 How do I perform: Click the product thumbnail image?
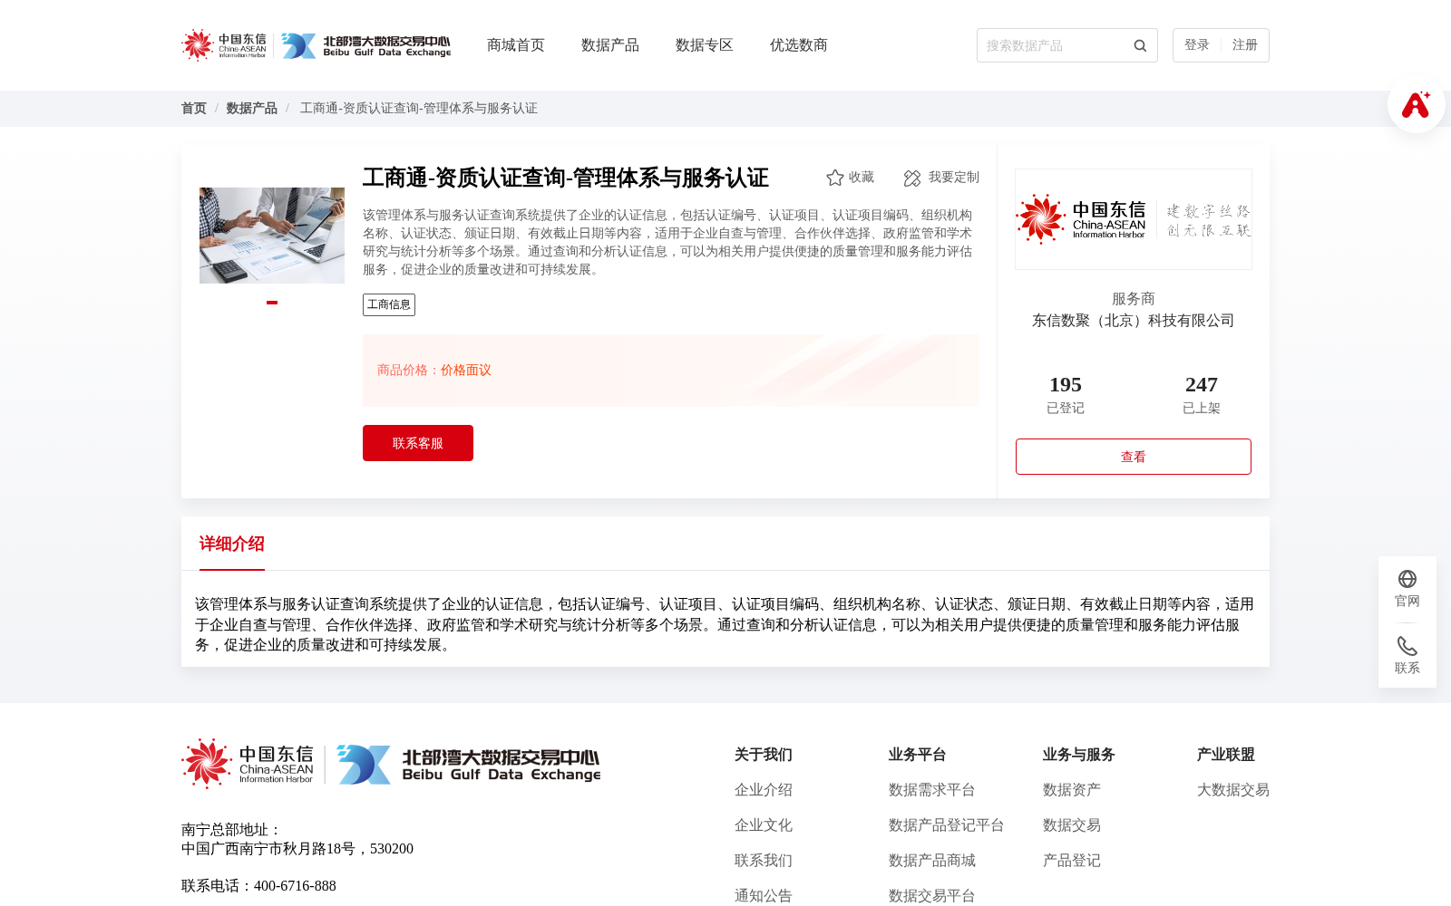click(272, 236)
